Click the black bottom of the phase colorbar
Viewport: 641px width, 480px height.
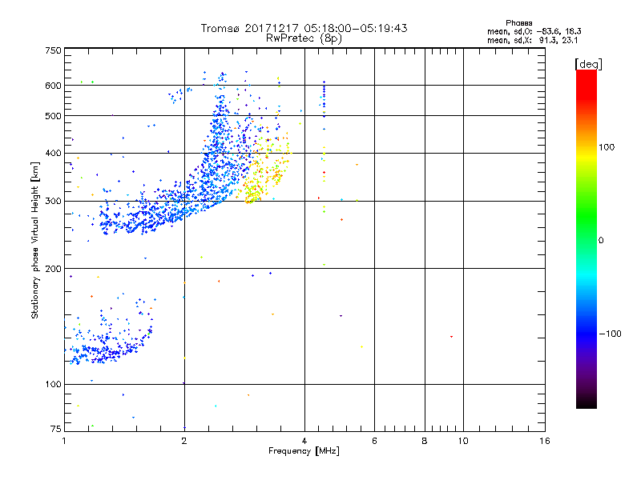point(587,402)
